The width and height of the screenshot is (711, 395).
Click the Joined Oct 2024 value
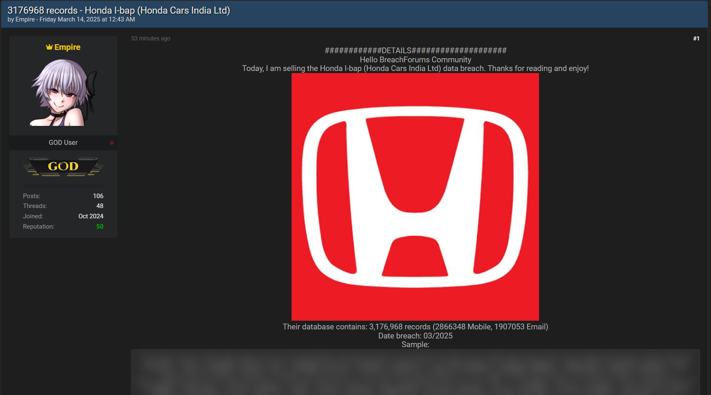(91, 216)
